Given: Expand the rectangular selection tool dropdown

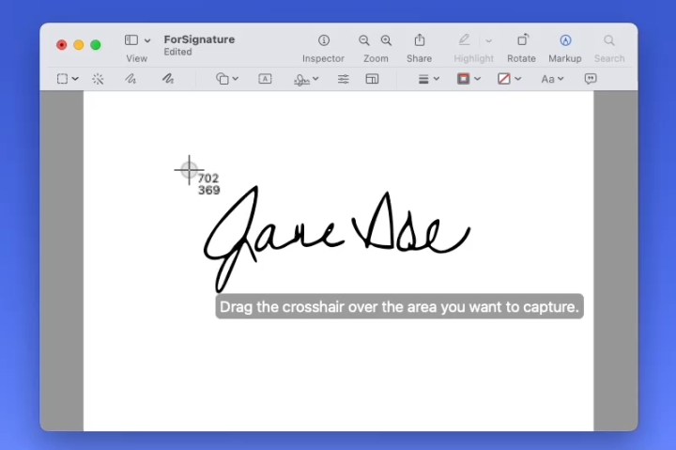Looking at the screenshot, I should [x=67, y=79].
